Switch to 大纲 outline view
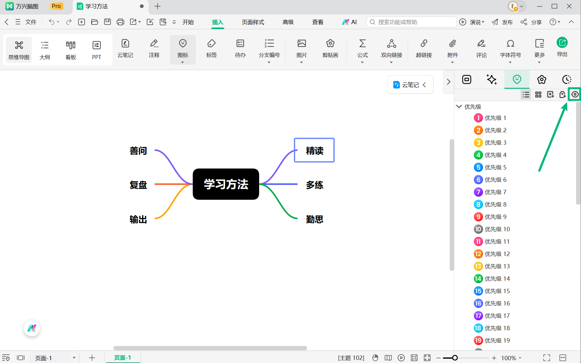The width and height of the screenshot is (581, 363). [x=45, y=50]
